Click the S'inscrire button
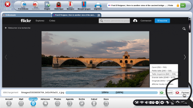Image resolution: width=193 pixels, height=108 pixels. (162, 21)
